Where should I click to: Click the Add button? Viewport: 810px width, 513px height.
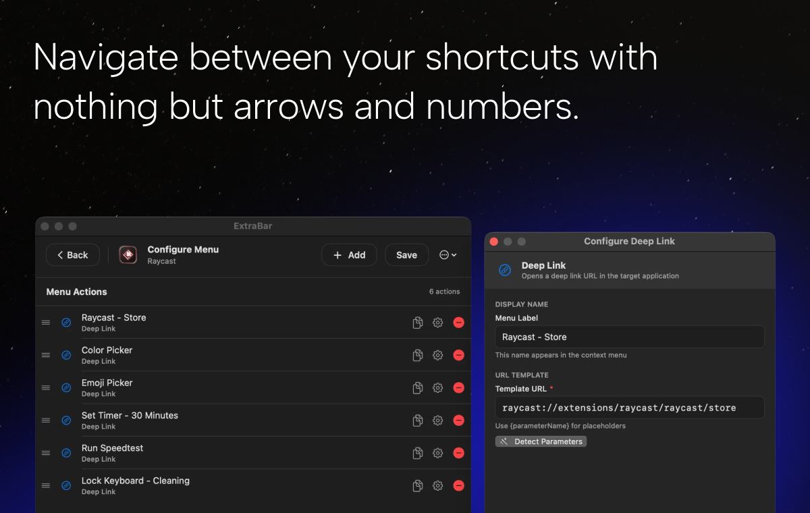[x=349, y=254]
